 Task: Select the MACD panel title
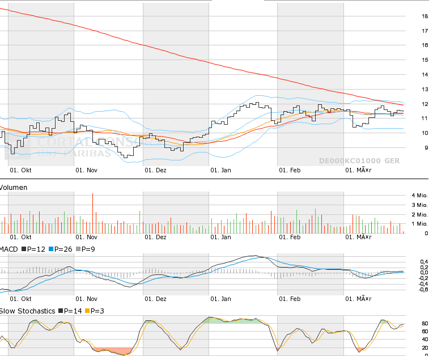9,249
